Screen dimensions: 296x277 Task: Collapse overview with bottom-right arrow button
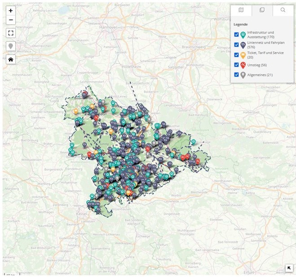click(x=289, y=268)
